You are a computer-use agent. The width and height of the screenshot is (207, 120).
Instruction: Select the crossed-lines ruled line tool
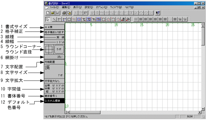pos(59,19)
